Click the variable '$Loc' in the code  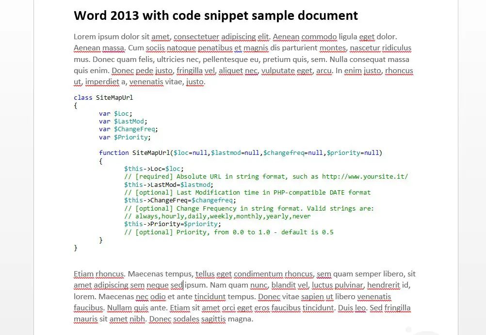pyautogui.click(x=122, y=113)
